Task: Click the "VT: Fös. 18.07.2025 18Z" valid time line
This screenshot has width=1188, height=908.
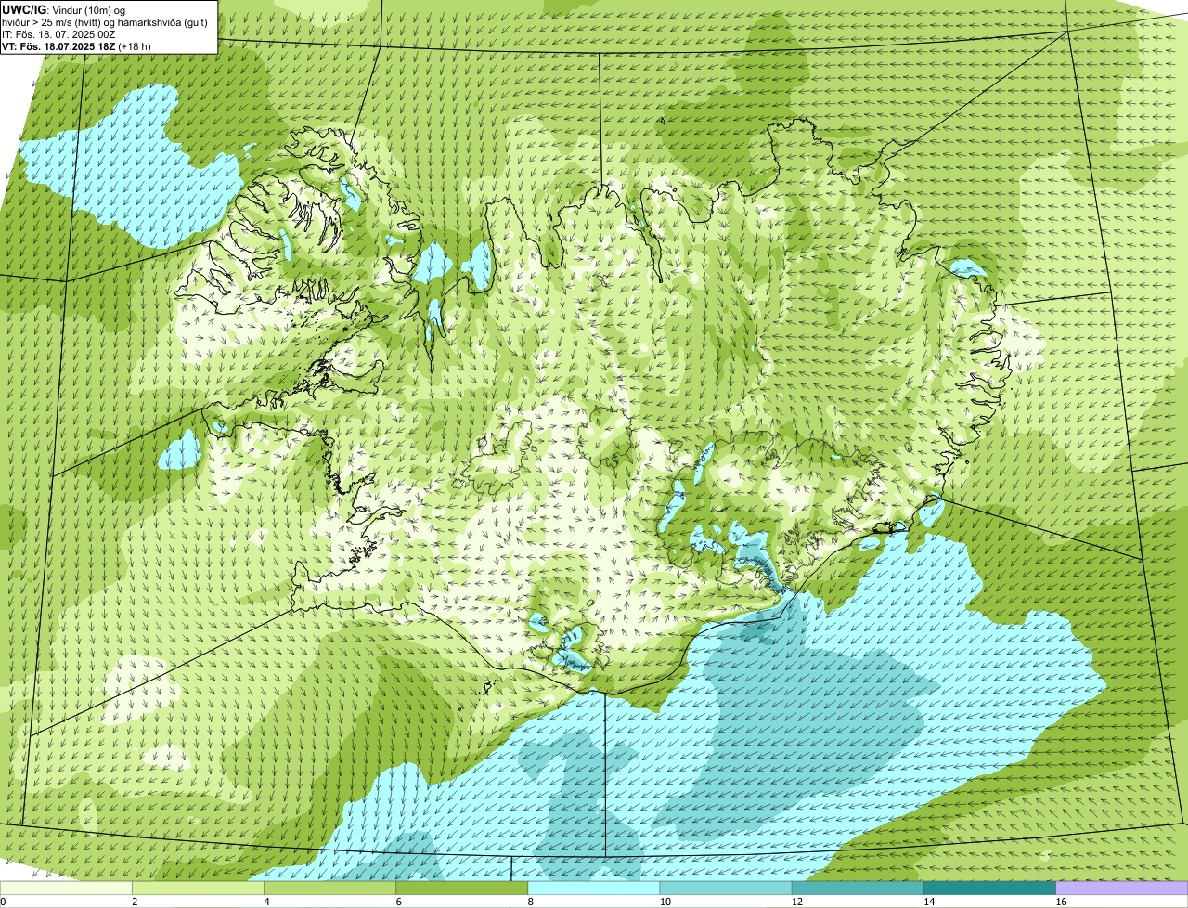Action: point(59,46)
